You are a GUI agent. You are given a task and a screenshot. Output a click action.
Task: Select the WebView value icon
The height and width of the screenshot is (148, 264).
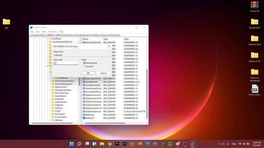84,115
